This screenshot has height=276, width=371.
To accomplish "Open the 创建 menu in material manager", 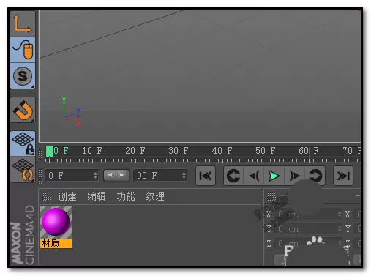I will (67, 196).
